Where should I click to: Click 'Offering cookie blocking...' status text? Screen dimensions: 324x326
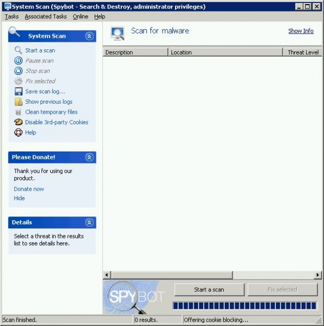[x=216, y=320]
